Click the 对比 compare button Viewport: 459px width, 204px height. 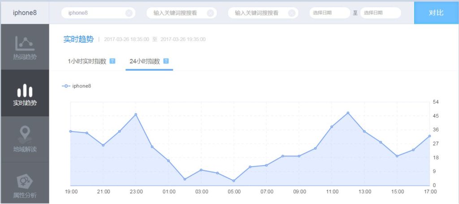[x=436, y=13]
